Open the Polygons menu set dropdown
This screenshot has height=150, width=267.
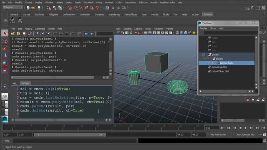click(x=13, y=7)
